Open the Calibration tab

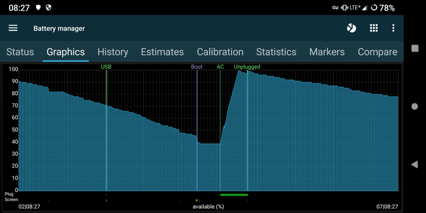pos(220,52)
